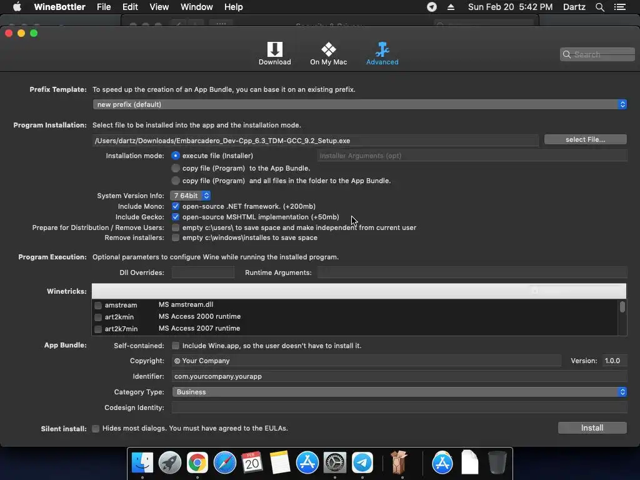Click the installer file path field
640x480 pixels.
coord(316,141)
